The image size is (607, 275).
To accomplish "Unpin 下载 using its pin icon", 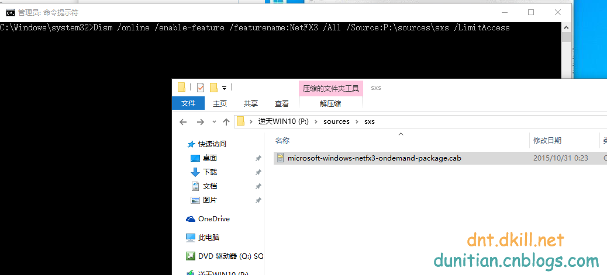I will (258, 172).
